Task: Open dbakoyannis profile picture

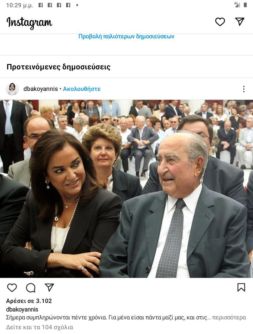Action: coord(12,89)
